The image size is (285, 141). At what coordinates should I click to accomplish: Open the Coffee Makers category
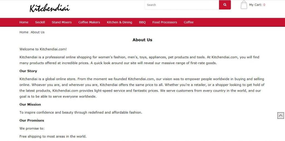click(89, 22)
